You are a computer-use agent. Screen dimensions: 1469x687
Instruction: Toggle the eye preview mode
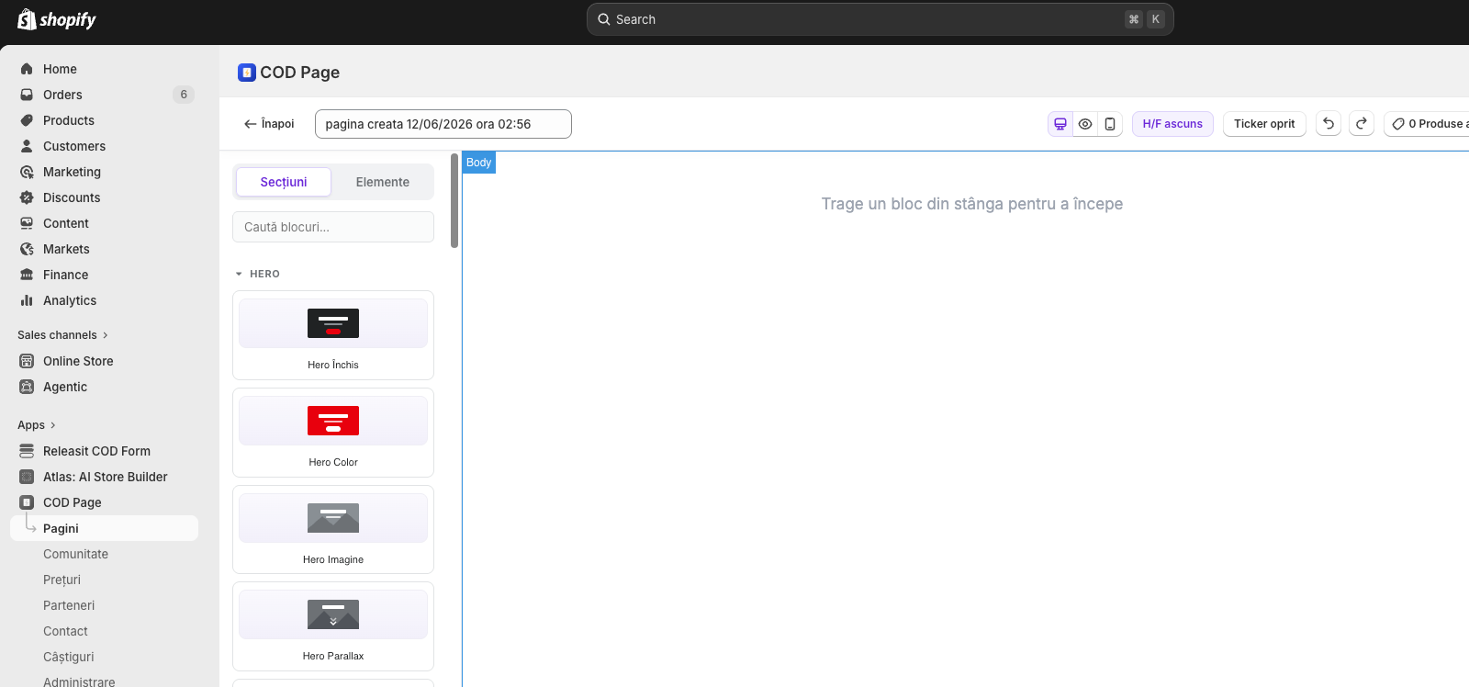(1085, 124)
